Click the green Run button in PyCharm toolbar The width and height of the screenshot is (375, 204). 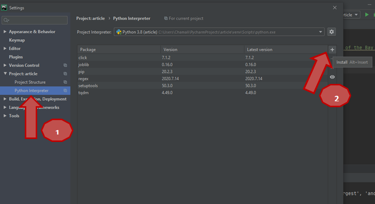click(367, 14)
